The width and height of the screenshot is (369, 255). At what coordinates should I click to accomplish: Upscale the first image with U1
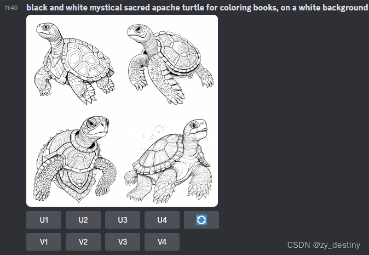44,220
